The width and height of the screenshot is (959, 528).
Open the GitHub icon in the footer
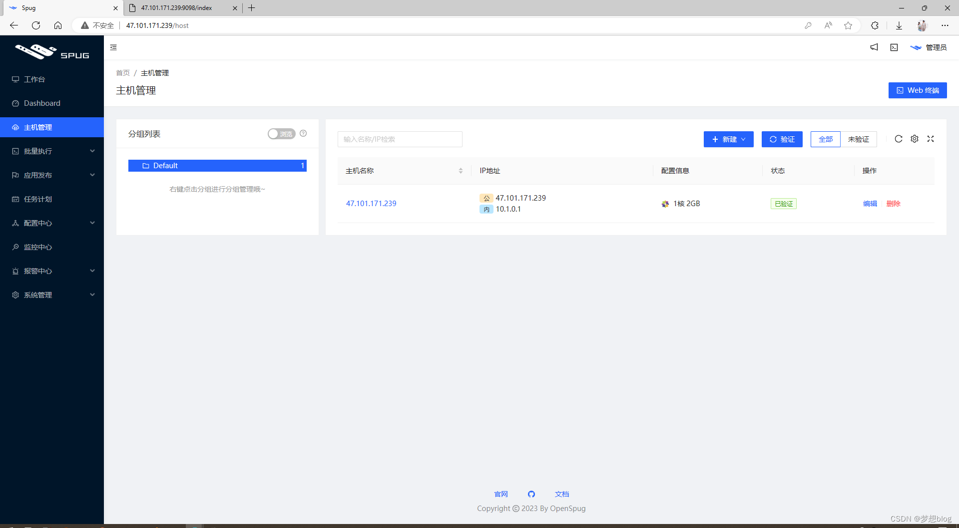[531, 494]
